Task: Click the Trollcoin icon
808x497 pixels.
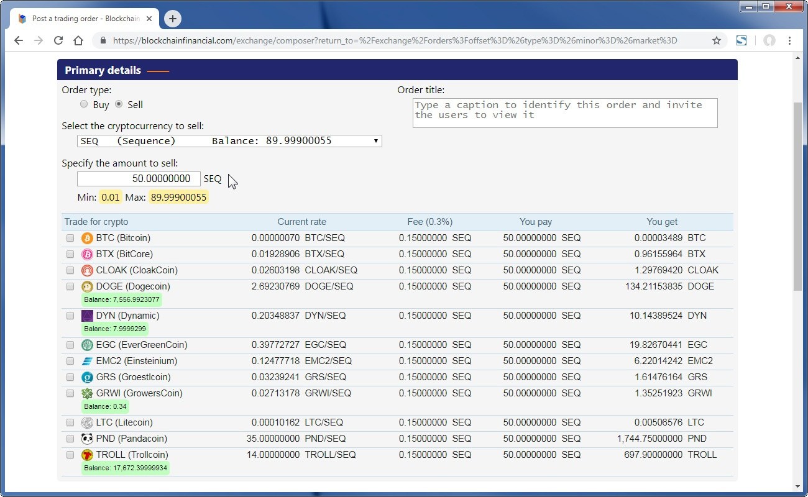Action: 87,455
